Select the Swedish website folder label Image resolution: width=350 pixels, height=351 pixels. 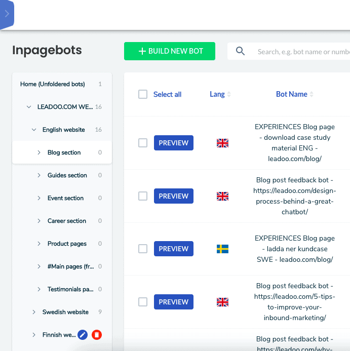(x=65, y=312)
